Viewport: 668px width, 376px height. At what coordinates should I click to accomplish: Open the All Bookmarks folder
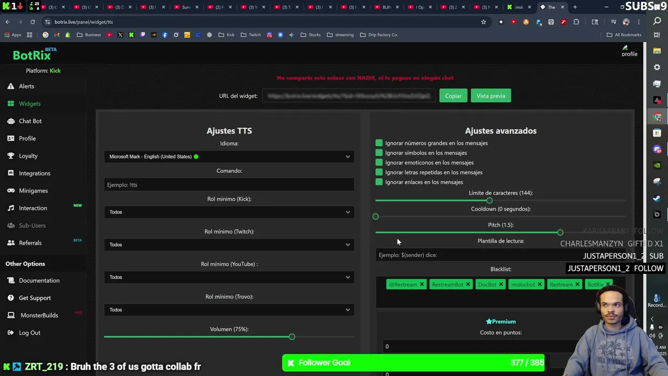[x=624, y=35]
